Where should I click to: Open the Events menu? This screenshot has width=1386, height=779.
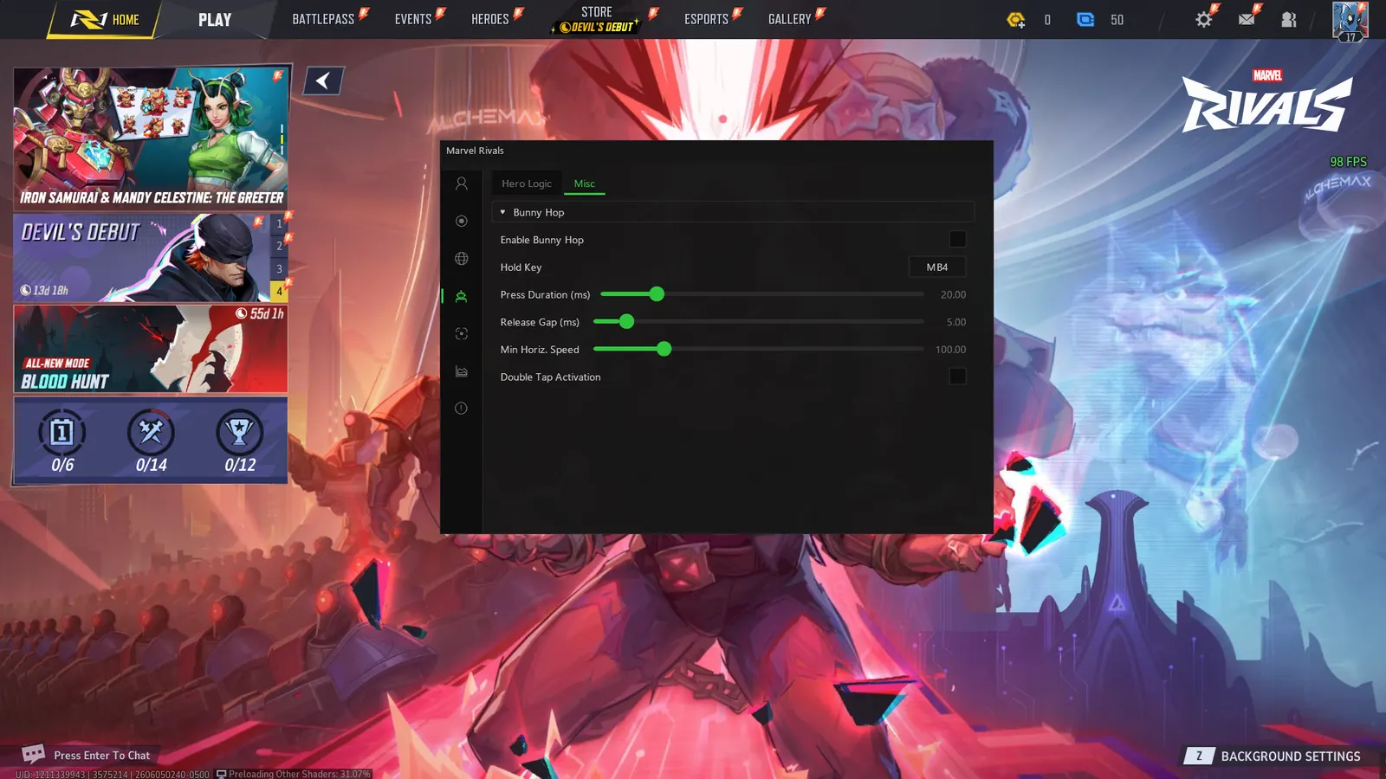[413, 19]
